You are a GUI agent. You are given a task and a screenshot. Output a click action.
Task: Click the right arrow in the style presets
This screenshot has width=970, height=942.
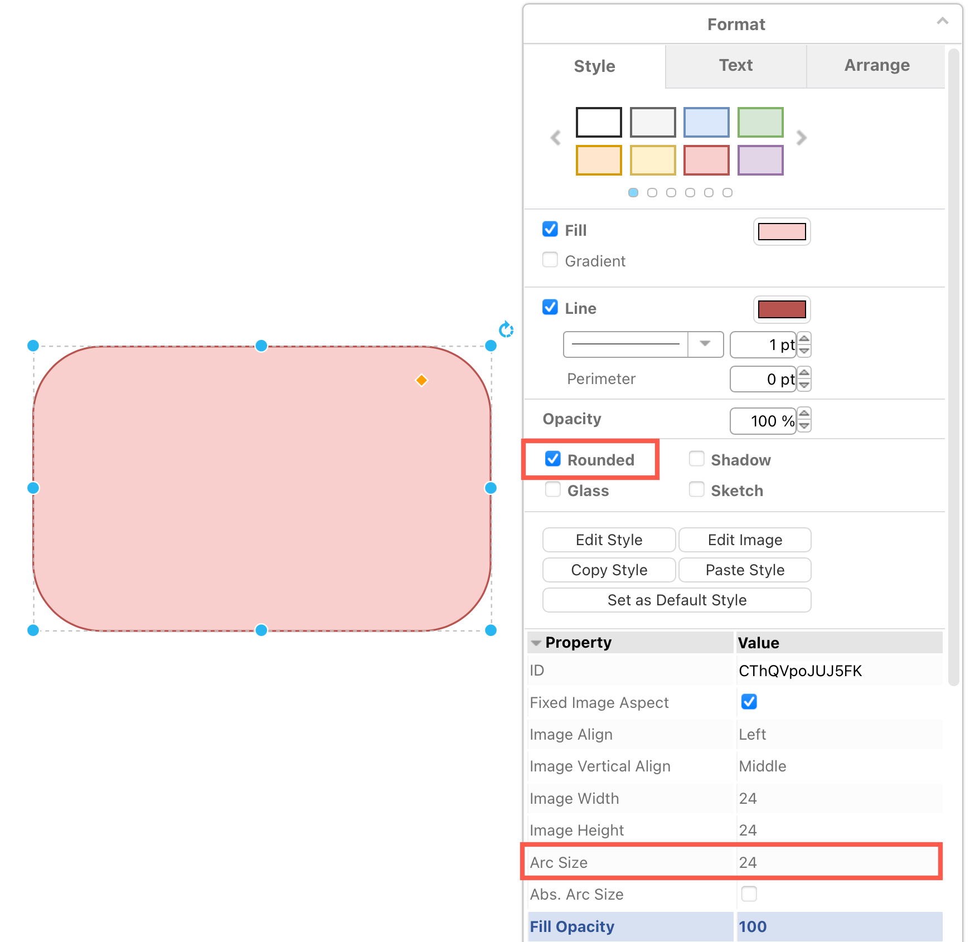802,138
